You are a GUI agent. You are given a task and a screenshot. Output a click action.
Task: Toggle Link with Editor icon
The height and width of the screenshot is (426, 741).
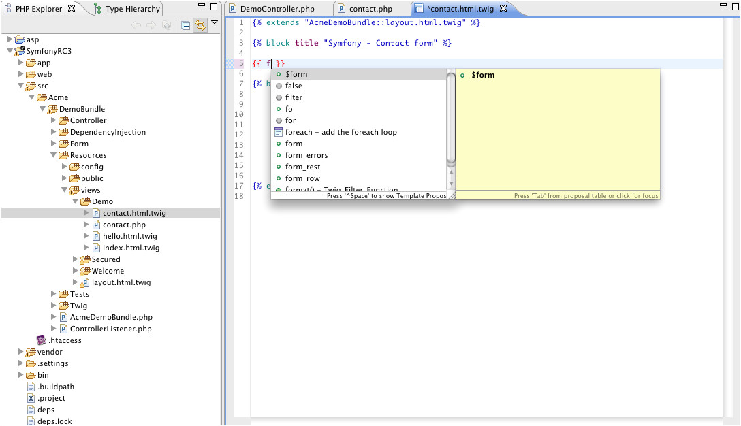coord(200,25)
